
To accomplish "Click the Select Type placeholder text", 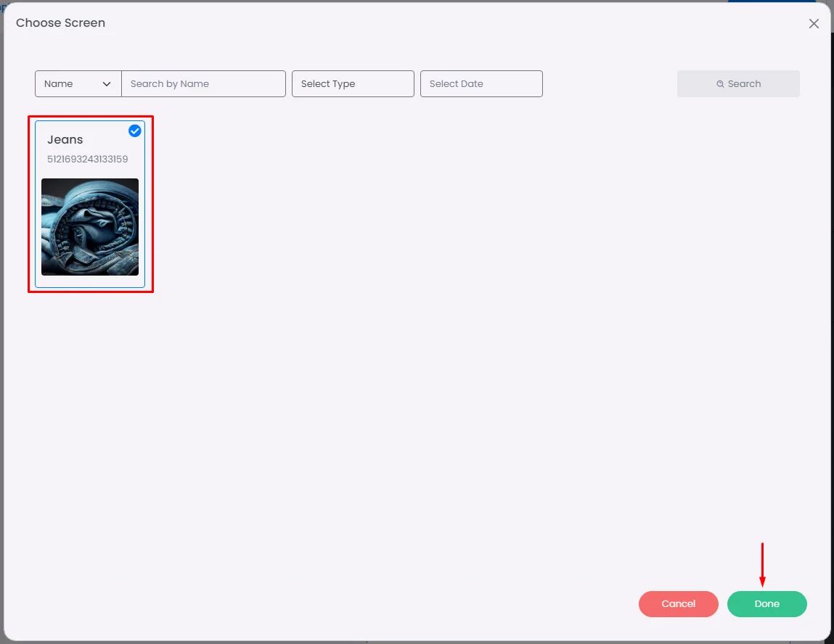I will click(328, 84).
